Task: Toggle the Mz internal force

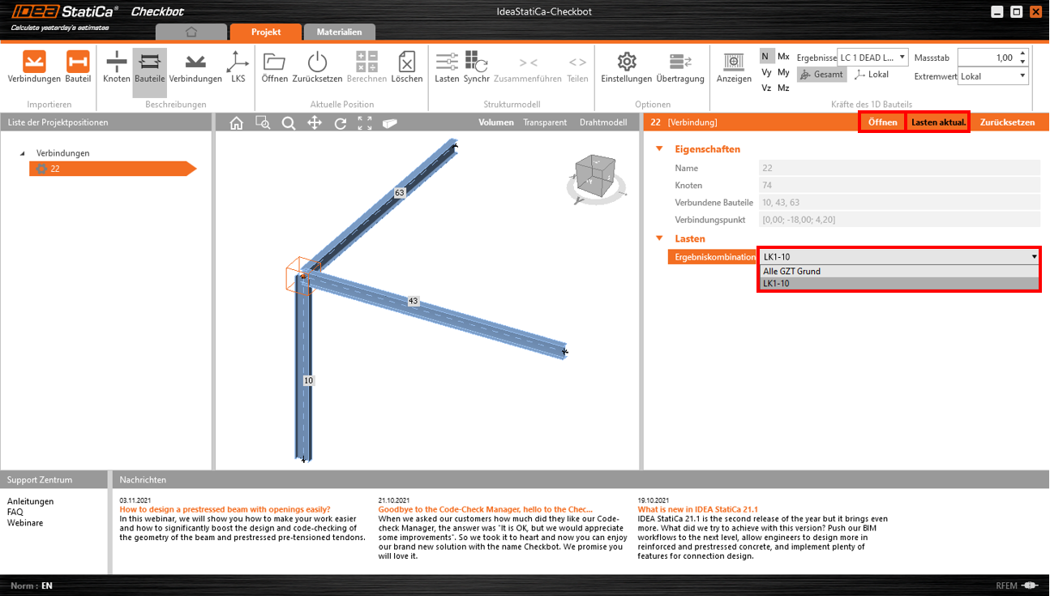Action: [783, 88]
